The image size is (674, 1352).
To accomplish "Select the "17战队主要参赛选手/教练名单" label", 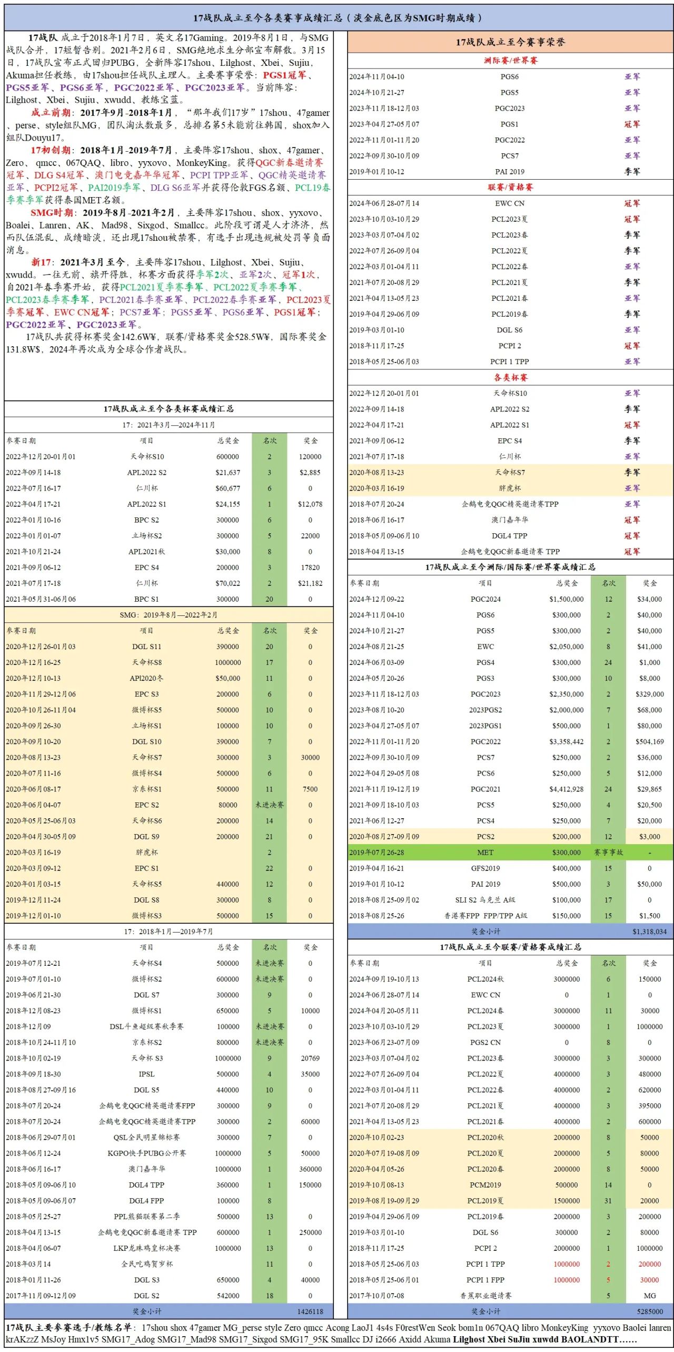I will [69, 1327].
